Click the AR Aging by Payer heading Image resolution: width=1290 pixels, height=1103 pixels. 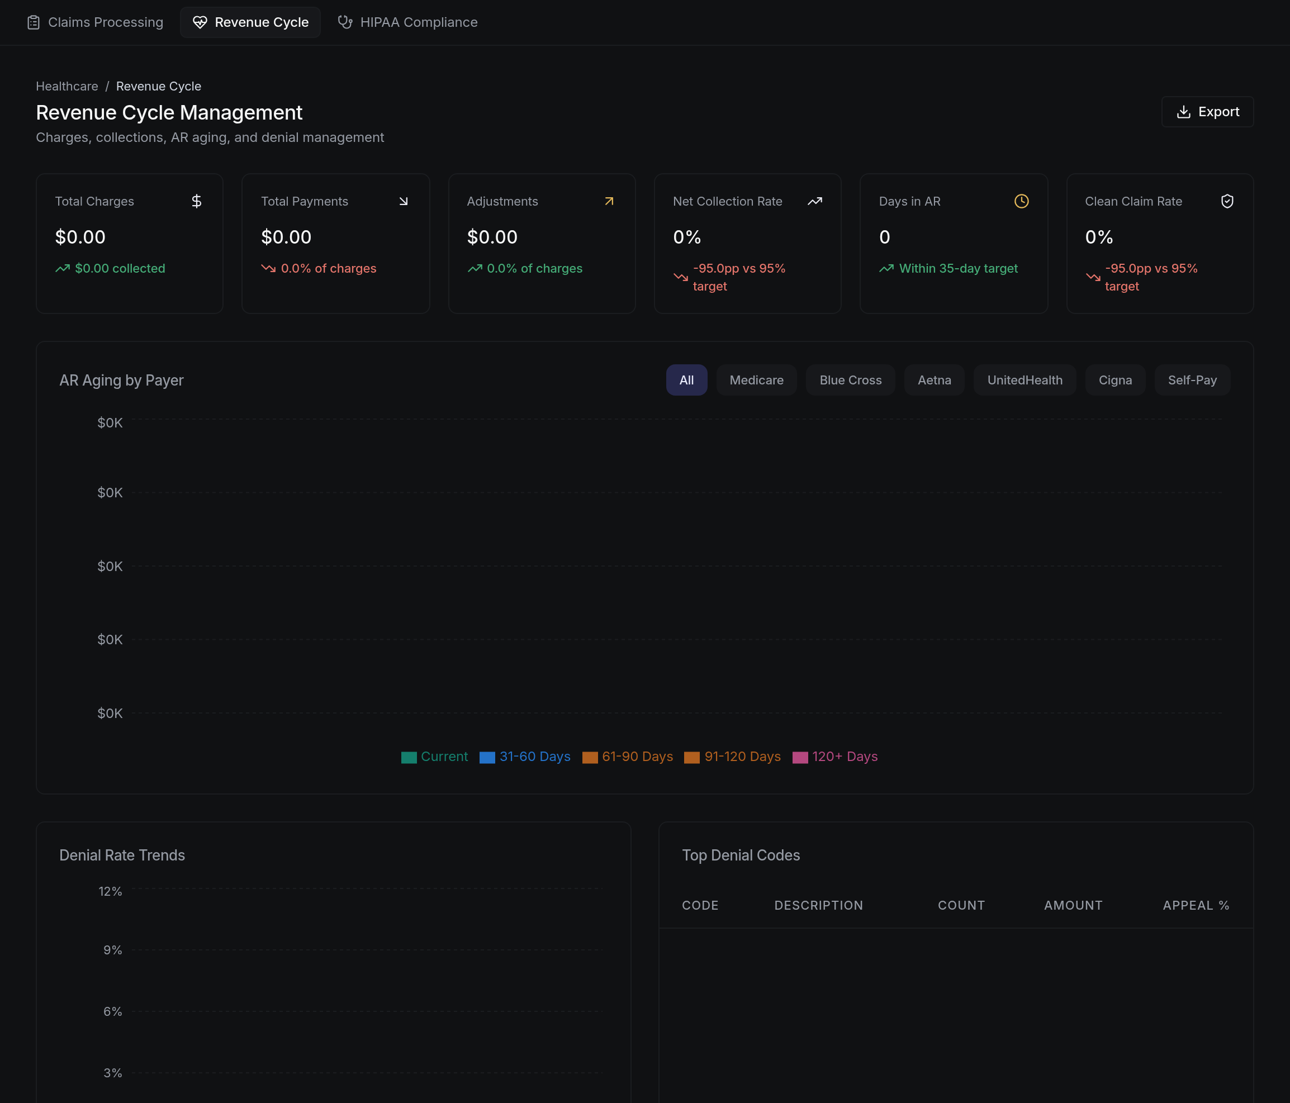(121, 381)
